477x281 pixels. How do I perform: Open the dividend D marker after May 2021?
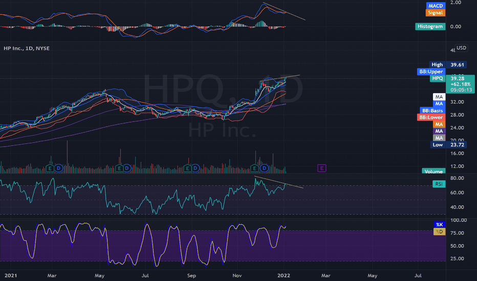point(127,168)
